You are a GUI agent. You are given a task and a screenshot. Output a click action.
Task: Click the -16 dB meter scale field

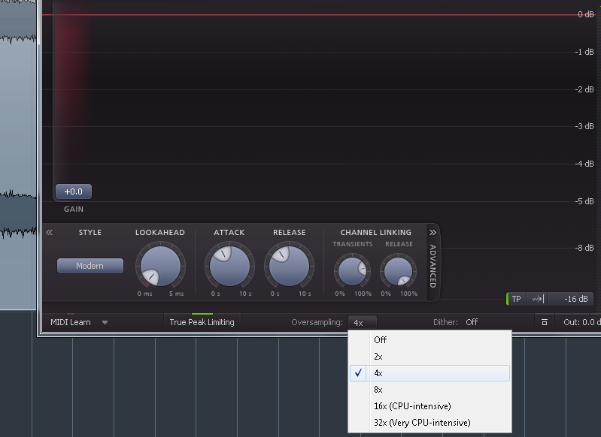point(571,299)
